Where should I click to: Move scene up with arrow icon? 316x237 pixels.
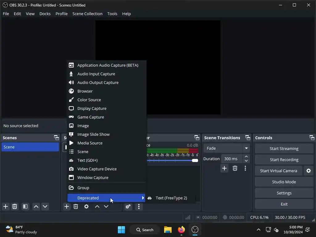[36, 206]
